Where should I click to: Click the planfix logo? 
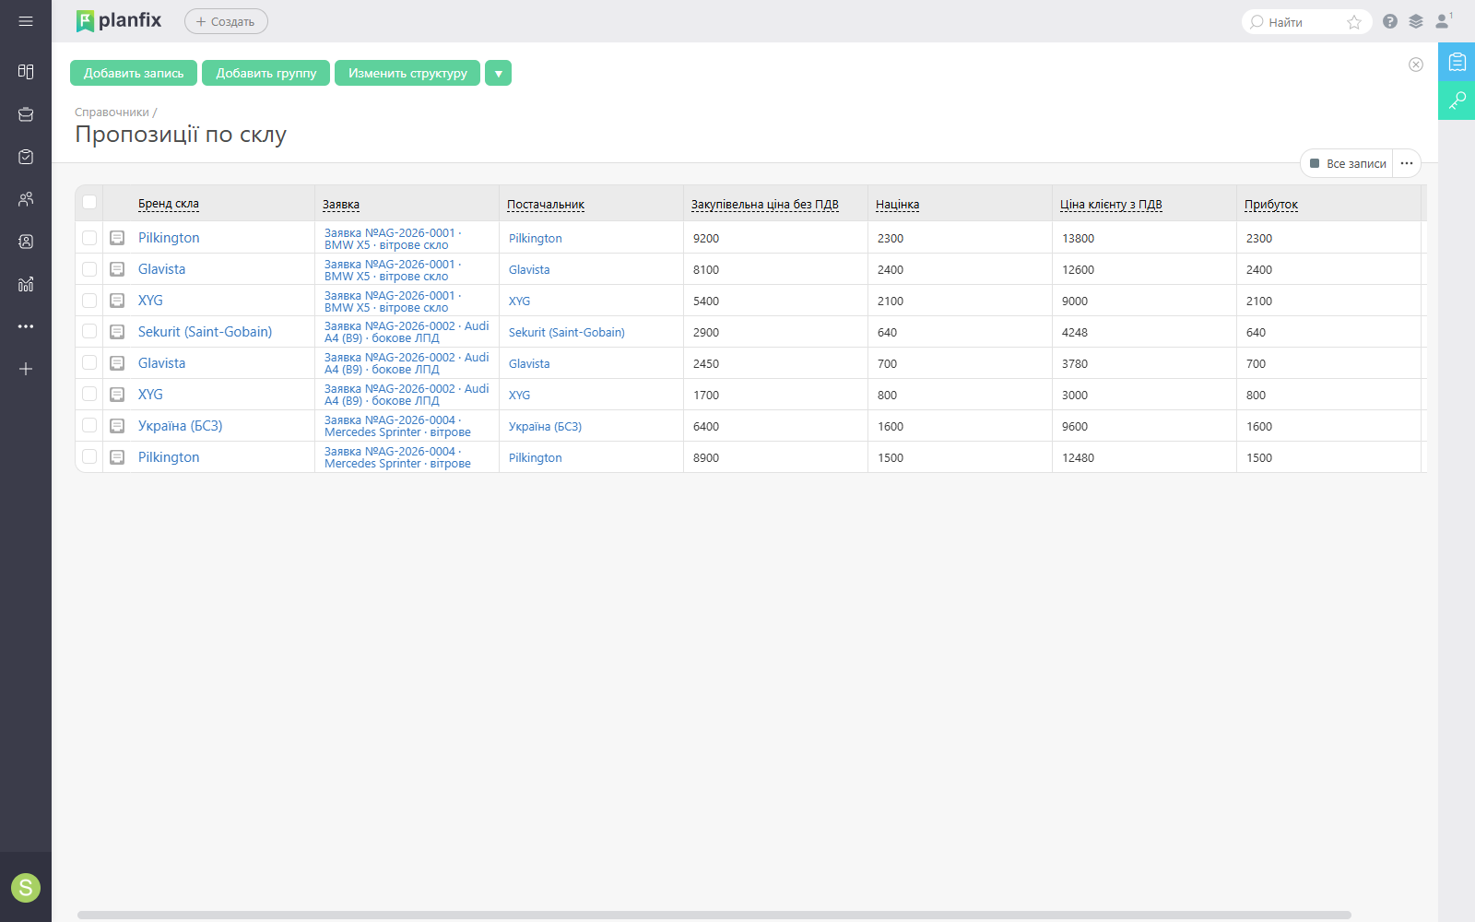point(119,20)
